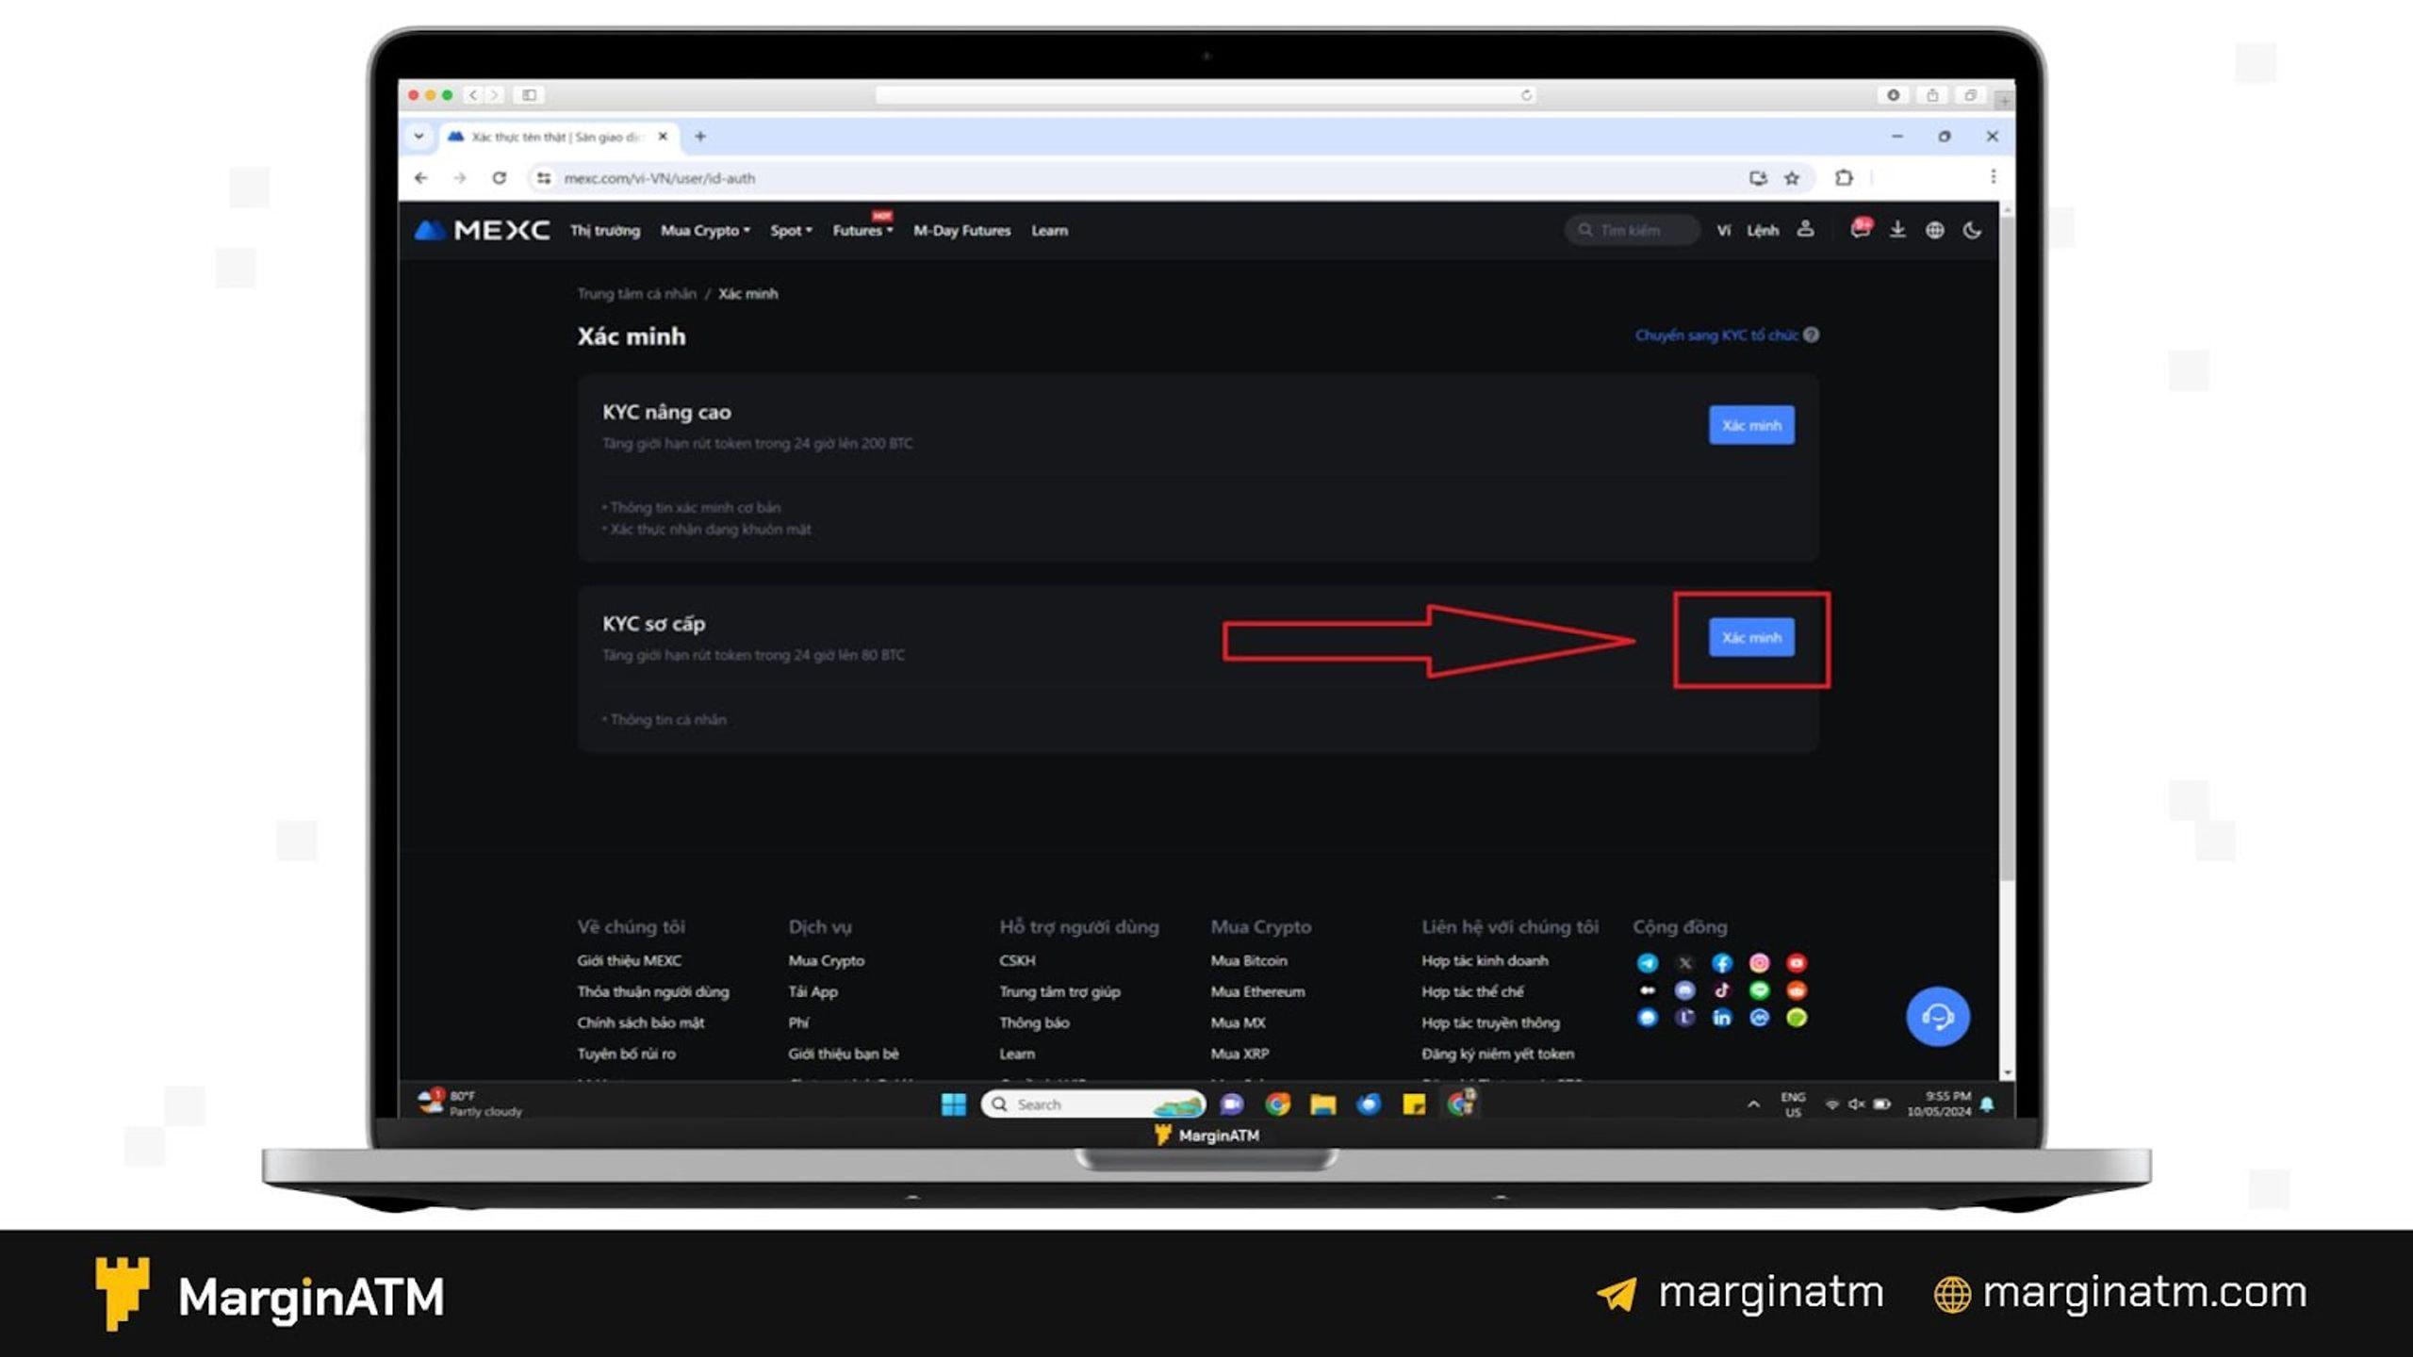The width and height of the screenshot is (2413, 1357).
Task: Open Learn in the top navigation
Action: pyautogui.click(x=1049, y=231)
